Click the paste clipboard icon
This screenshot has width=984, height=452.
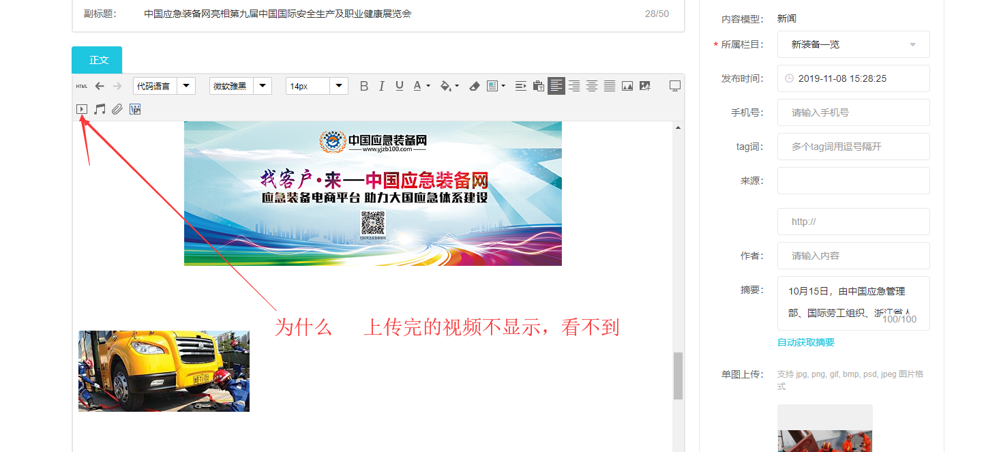pos(539,86)
